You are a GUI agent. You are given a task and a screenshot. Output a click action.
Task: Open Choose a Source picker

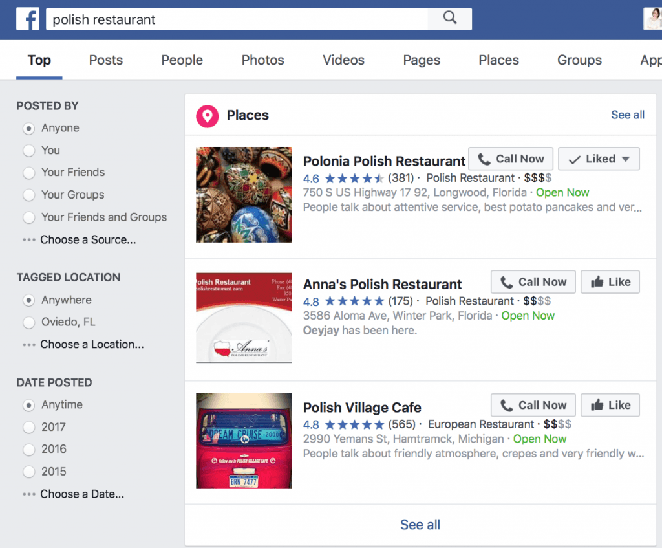tap(88, 240)
